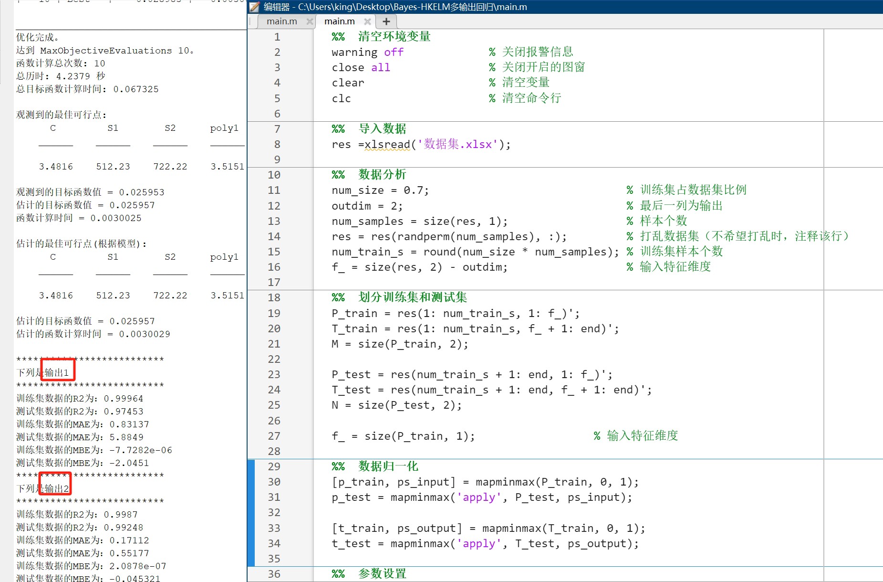
Task: Close the inactive main.m tab
Action: pos(310,21)
